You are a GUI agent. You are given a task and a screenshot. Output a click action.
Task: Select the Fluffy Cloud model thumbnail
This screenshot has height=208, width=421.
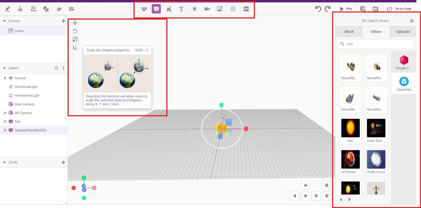point(376,159)
